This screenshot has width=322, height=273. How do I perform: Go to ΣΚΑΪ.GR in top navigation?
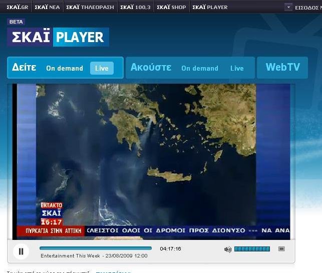click(18, 7)
